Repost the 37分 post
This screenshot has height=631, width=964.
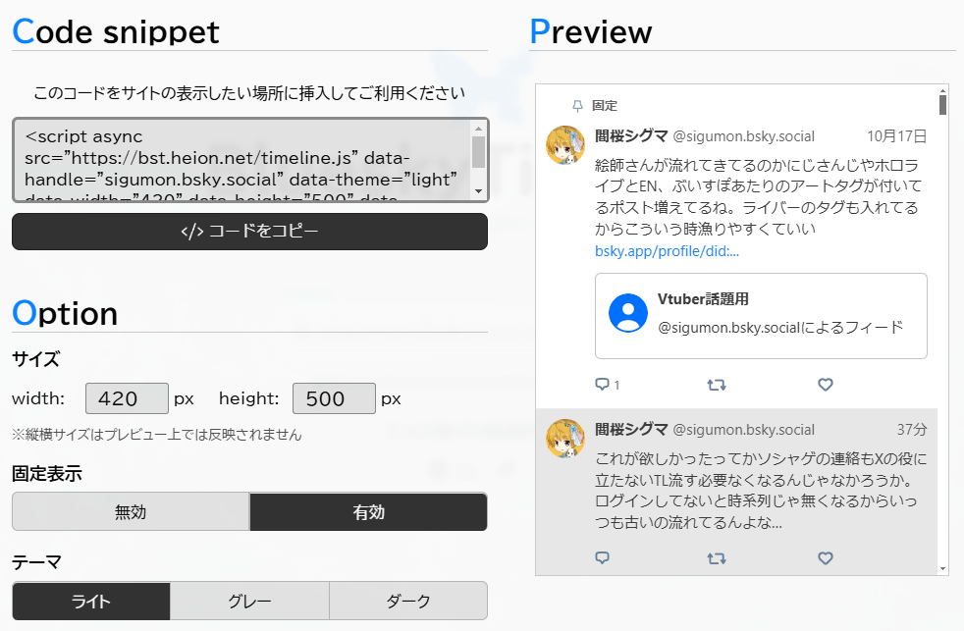coord(717,558)
